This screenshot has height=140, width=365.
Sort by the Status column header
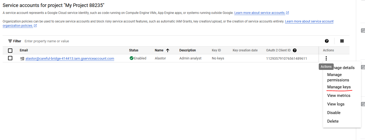click(x=134, y=50)
